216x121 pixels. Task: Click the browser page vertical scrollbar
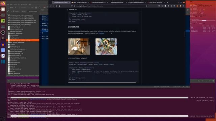pyautogui.click(x=185, y=34)
